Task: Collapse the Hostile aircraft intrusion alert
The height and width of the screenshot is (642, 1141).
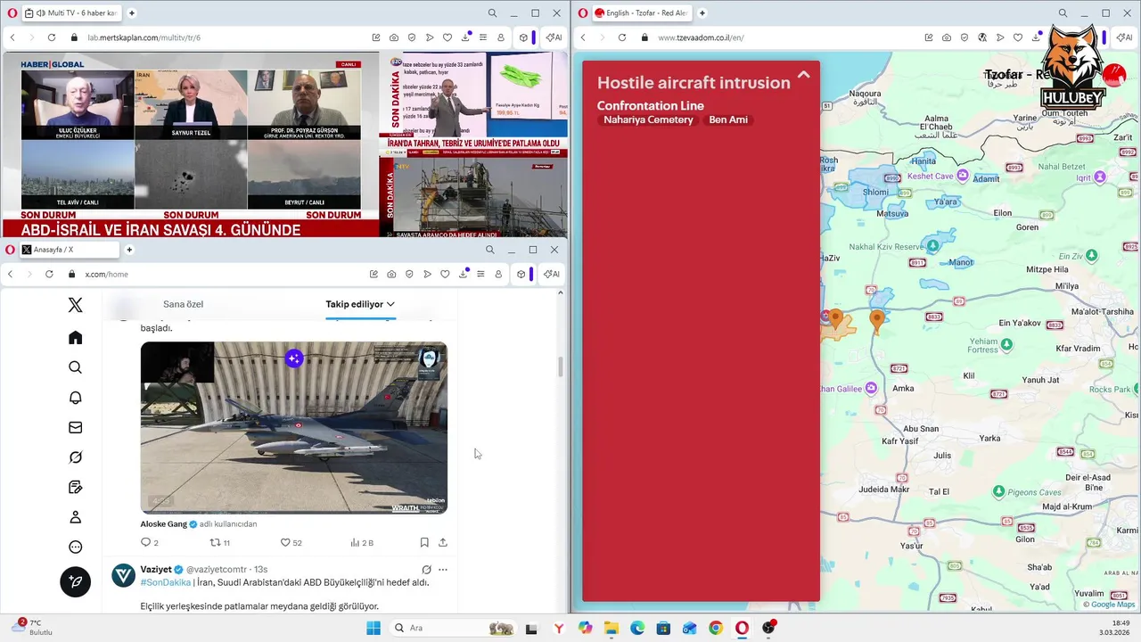Action: (803, 76)
